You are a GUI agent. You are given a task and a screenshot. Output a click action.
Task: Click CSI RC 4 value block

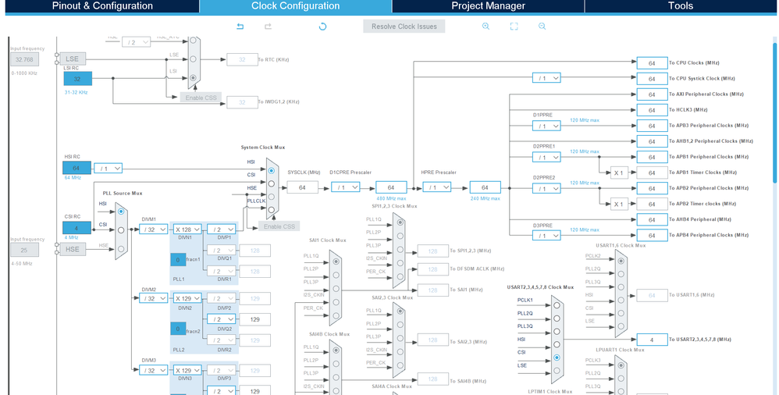click(x=77, y=228)
